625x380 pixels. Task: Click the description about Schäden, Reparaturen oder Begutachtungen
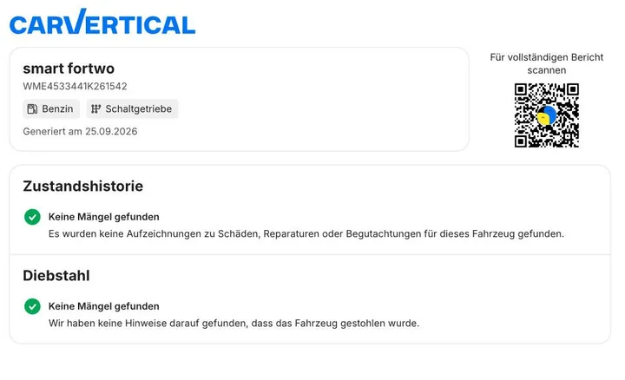coord(306,234)
